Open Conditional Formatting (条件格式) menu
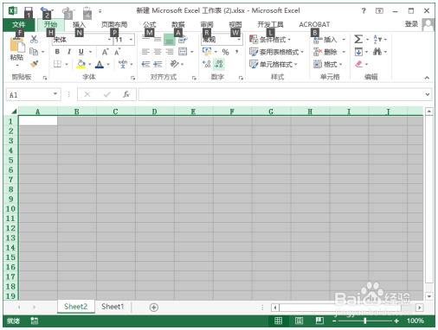The image size is (438, 330). coord(270,40)
